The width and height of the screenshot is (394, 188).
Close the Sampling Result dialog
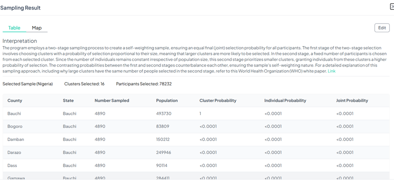pos(392,7)
